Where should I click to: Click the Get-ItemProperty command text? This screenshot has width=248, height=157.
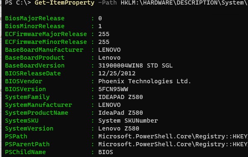(65, 2)
